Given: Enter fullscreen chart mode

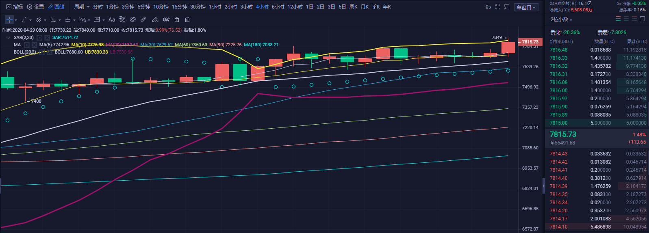Looking at the screenshot, I should 498,7.
